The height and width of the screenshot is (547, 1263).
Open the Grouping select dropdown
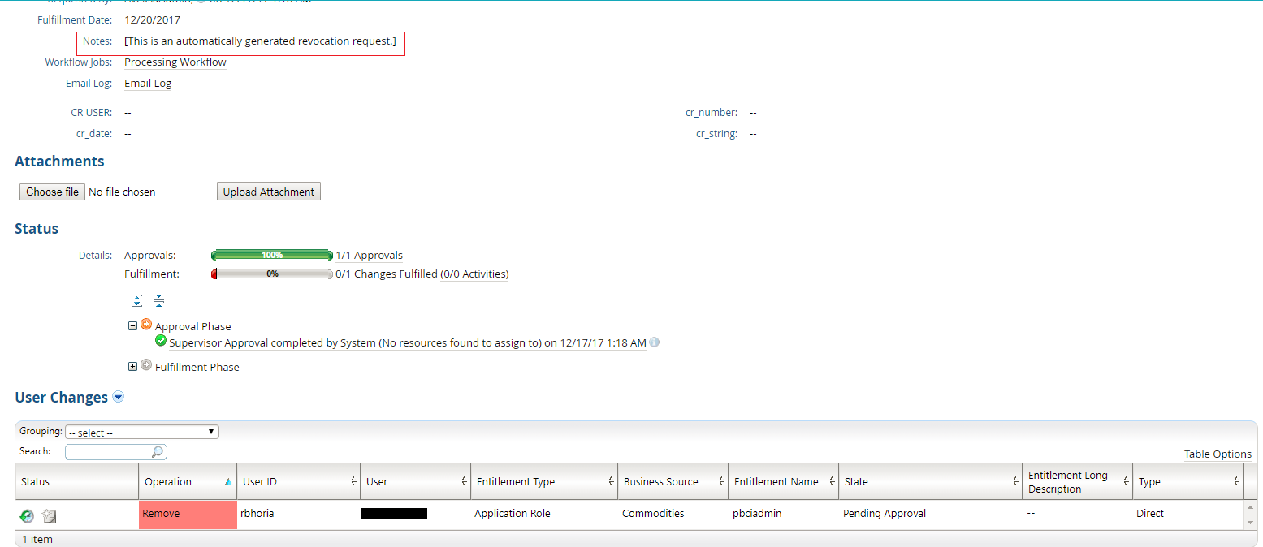click(x=142, y=433)
